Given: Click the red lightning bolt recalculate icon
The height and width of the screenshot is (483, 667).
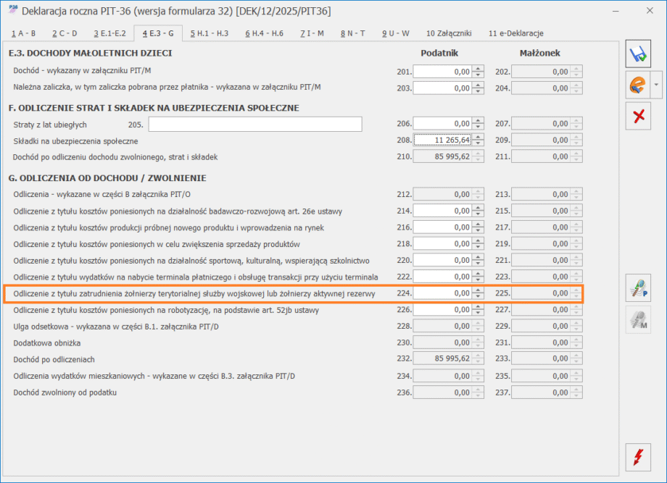Looking at the screenshot, I should [638, 458].
